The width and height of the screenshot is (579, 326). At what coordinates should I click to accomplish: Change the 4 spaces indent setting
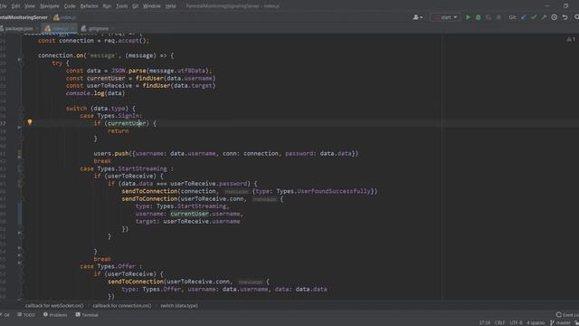click(536, 322)
